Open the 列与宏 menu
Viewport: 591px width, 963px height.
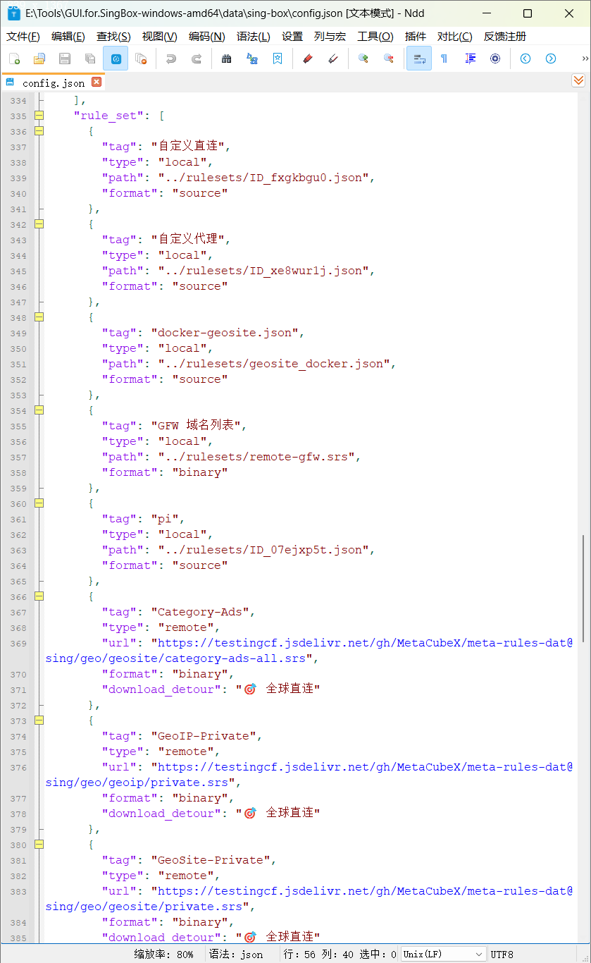point(330,36)
